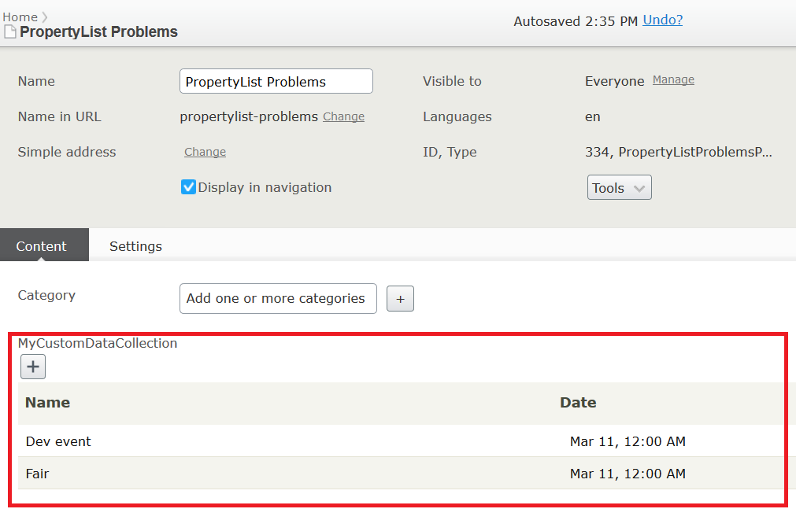Image resolution: width=796 pixels, height=520 pixels.
Task: Toggle the Display in navigation checkbox
Action: point(188,187)
